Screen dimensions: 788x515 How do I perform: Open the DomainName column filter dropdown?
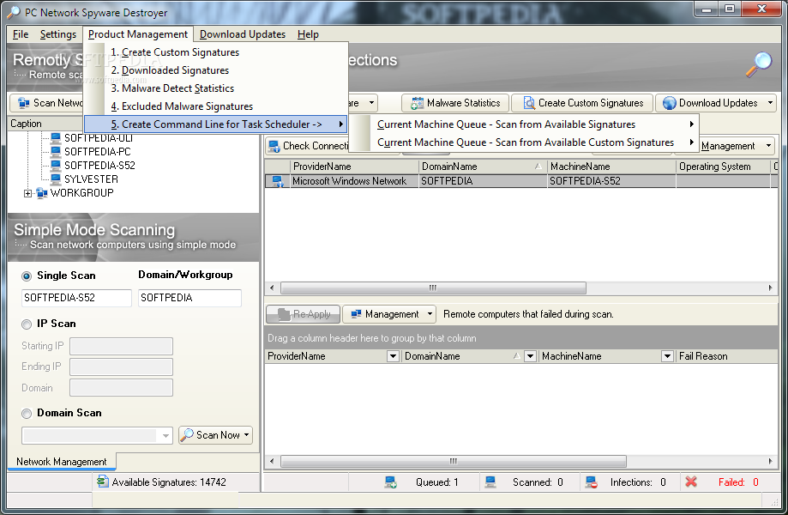(x=530, y=356)
